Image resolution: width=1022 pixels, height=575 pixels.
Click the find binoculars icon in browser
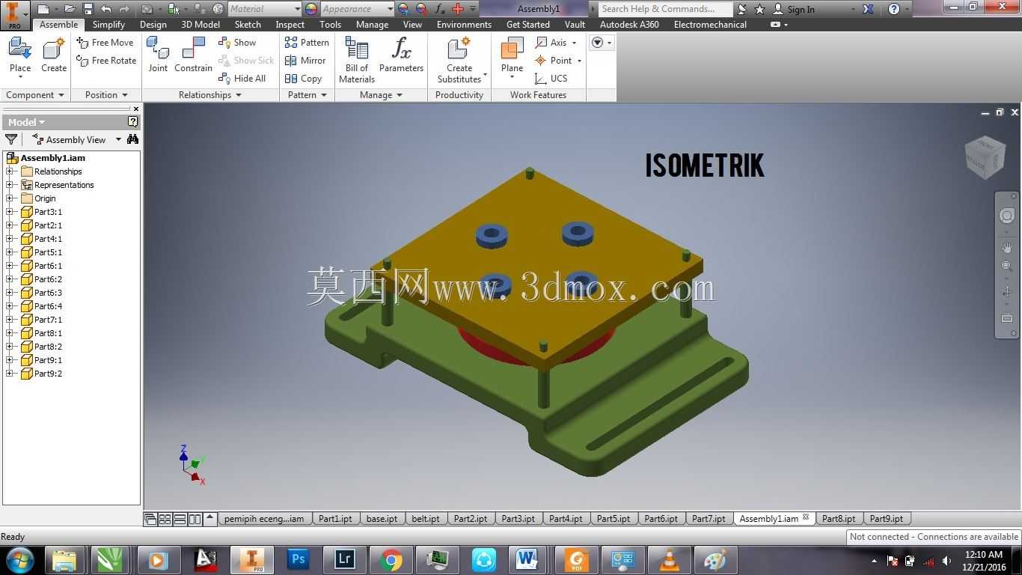132,139
